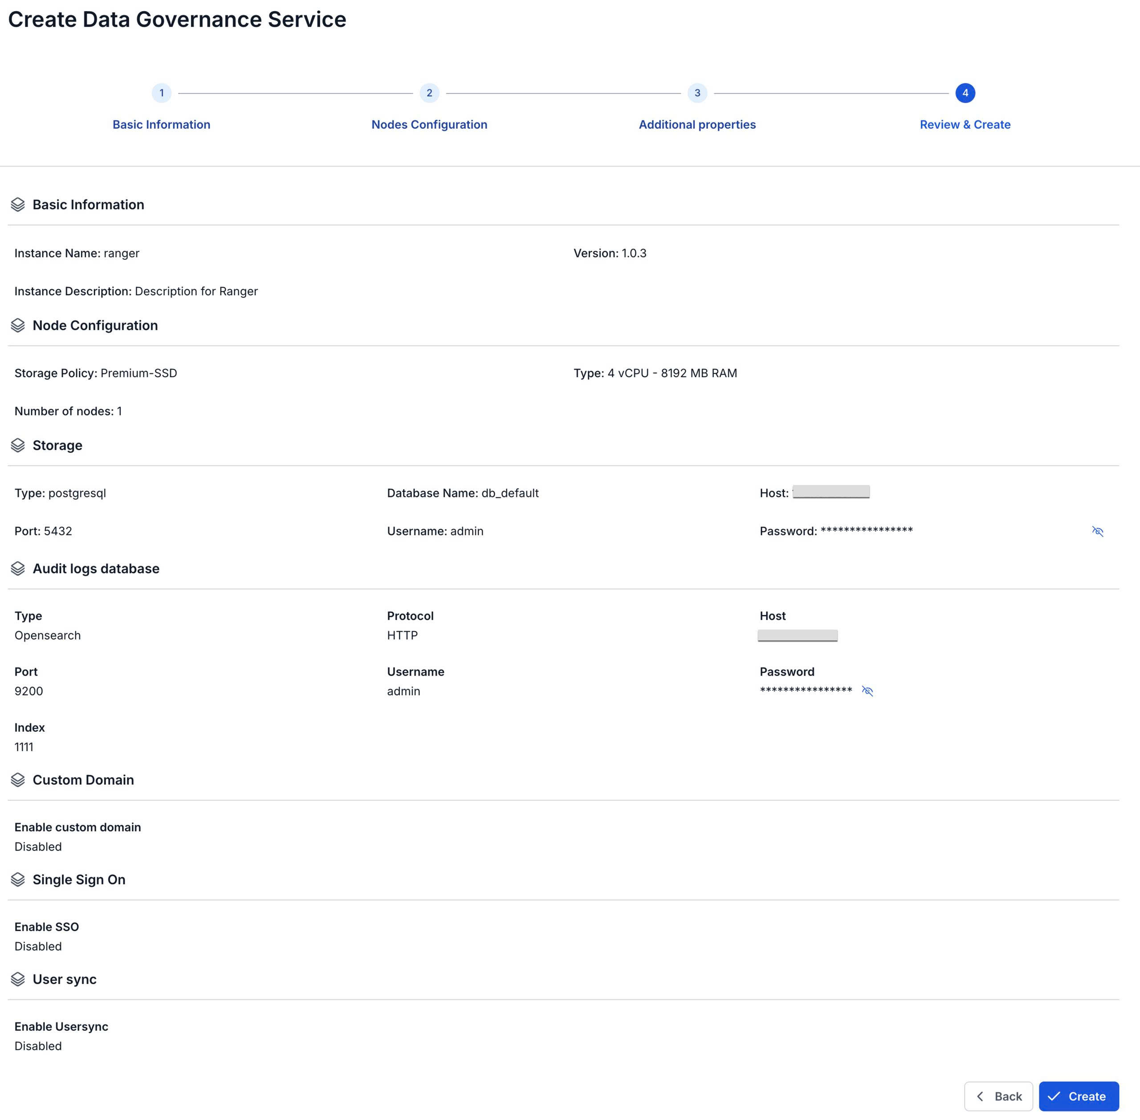Select the Storage Username admin text
The image size is (1140, 1120).
pos(436,531)
